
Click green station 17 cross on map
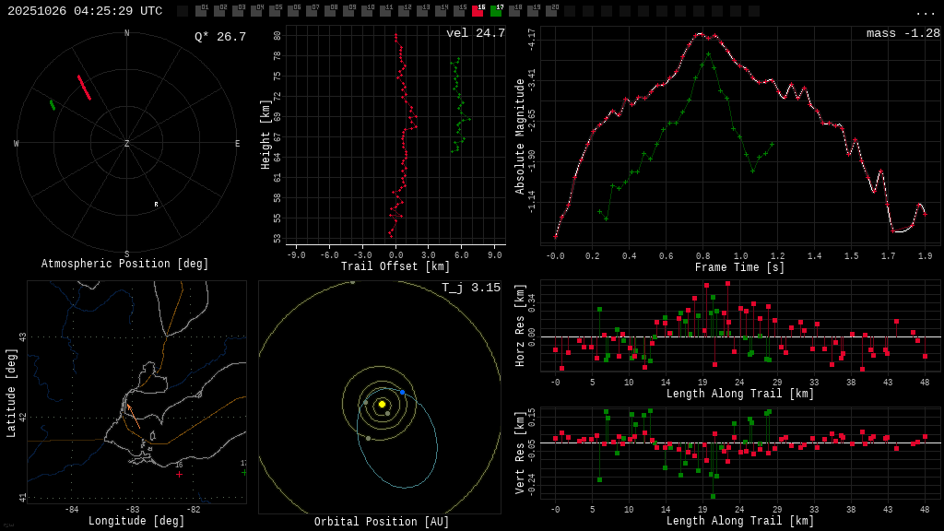[x=243, y=472]
